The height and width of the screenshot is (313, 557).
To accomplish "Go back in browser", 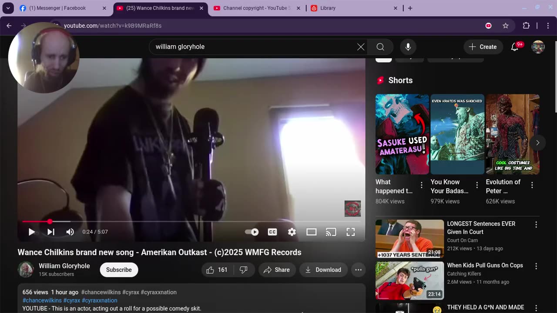I will (x=9, y=26).
